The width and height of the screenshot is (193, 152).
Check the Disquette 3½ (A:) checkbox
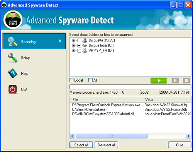pos(79,40)
